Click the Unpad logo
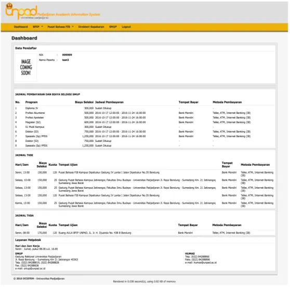Screen dimensions: 290x290 click(21, 11)
